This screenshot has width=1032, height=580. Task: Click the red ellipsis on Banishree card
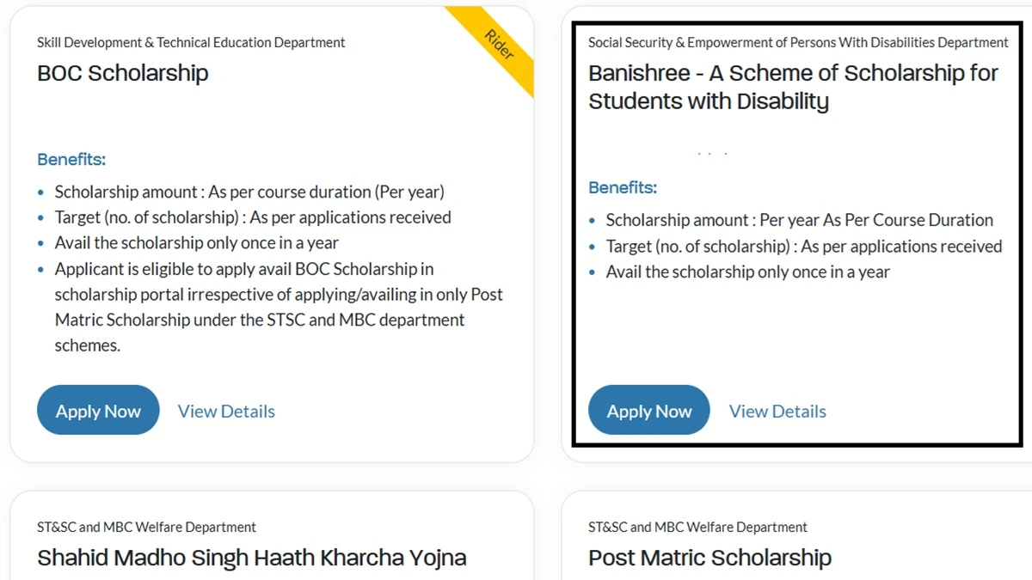tap(710, 152)
